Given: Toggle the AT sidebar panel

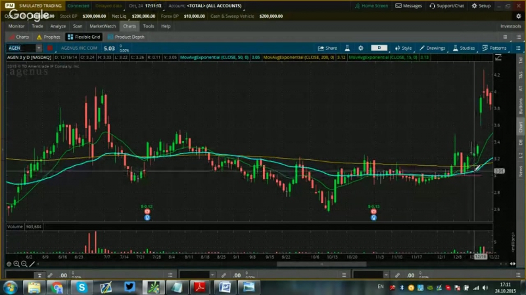Looking at the screenshot, I should pyautogui.click(x=521, y=88).
